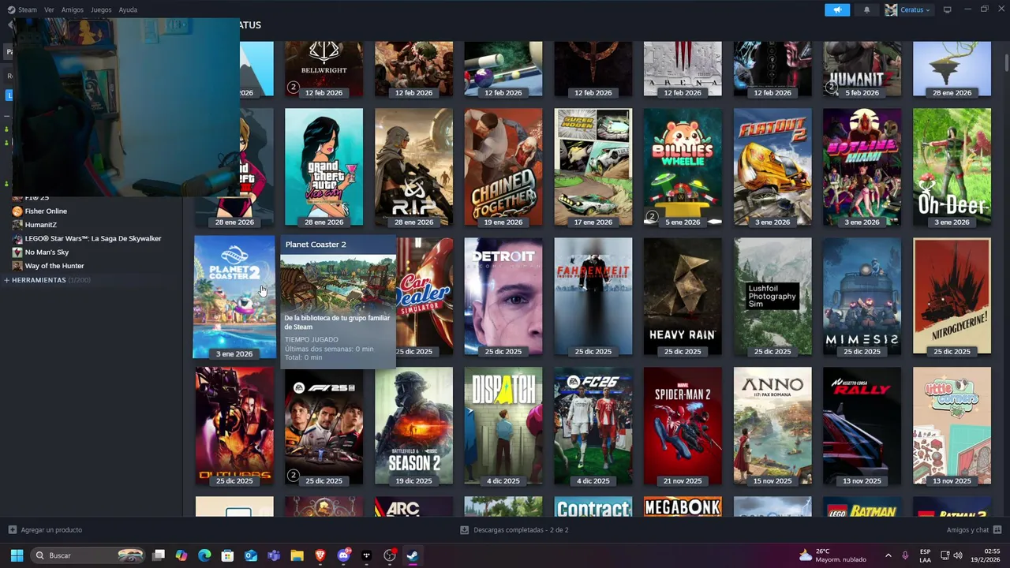Viewport: 1010px width, 568px height.
Task: Click the Steam taskbar icon
Action: point(412,555)
